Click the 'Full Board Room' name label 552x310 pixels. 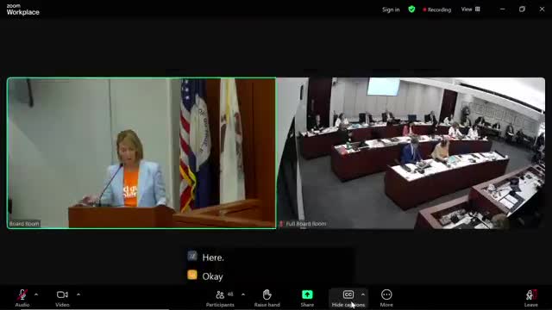tap(306, 224)
